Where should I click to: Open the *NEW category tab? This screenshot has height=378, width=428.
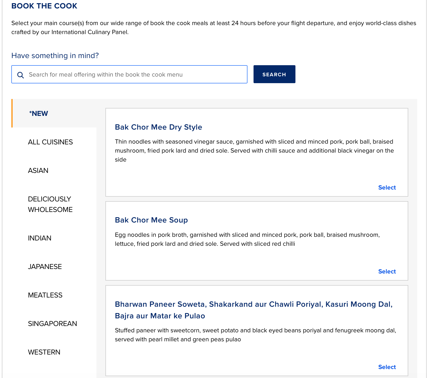tap(54, 113)
